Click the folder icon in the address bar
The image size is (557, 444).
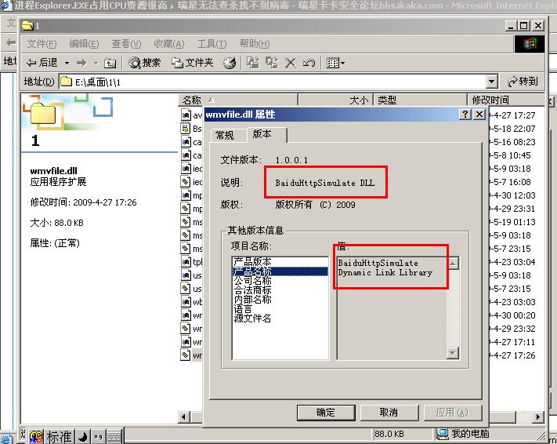[66, 82]
